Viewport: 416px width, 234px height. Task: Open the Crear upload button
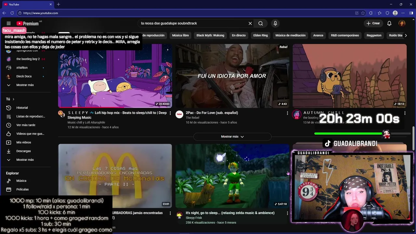click(x=373, y=23)
